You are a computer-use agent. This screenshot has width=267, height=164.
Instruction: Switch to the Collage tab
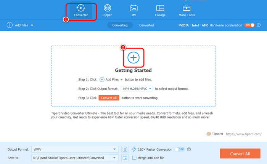pos(160,11)
